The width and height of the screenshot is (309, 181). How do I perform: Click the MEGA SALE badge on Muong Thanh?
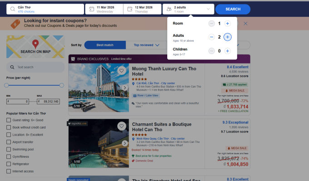[x=235, y=91]
